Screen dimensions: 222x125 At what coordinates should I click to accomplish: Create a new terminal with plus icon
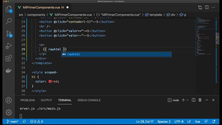coord(183,100)
